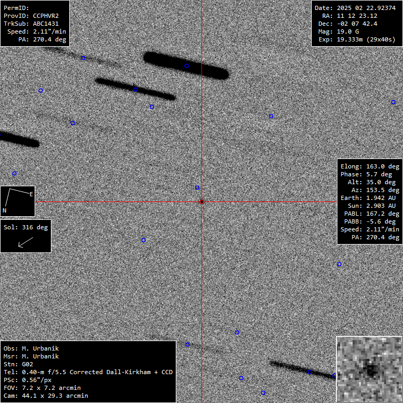Click the 'Sol: 316 deg' label

tap(26, 227)
